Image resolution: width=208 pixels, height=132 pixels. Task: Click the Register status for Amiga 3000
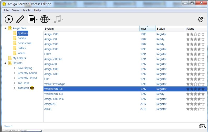coord(161,49)
